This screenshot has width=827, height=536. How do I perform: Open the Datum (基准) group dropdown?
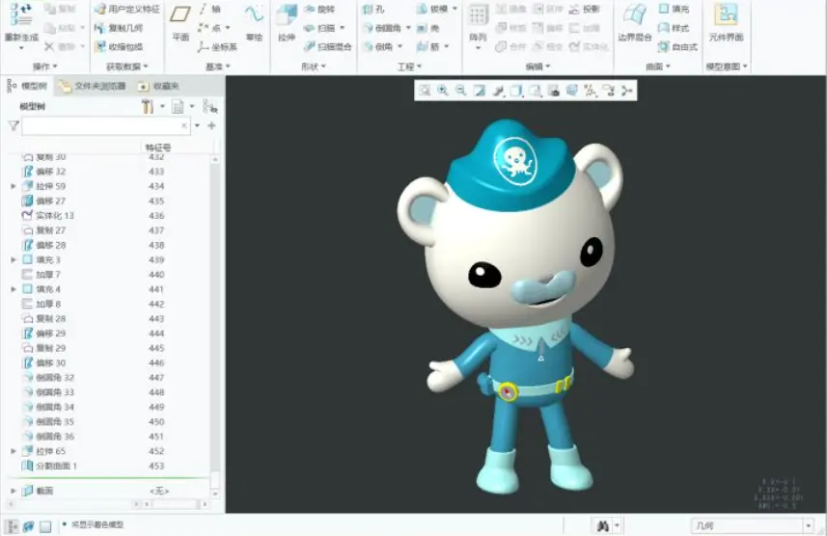coord(218,67)
